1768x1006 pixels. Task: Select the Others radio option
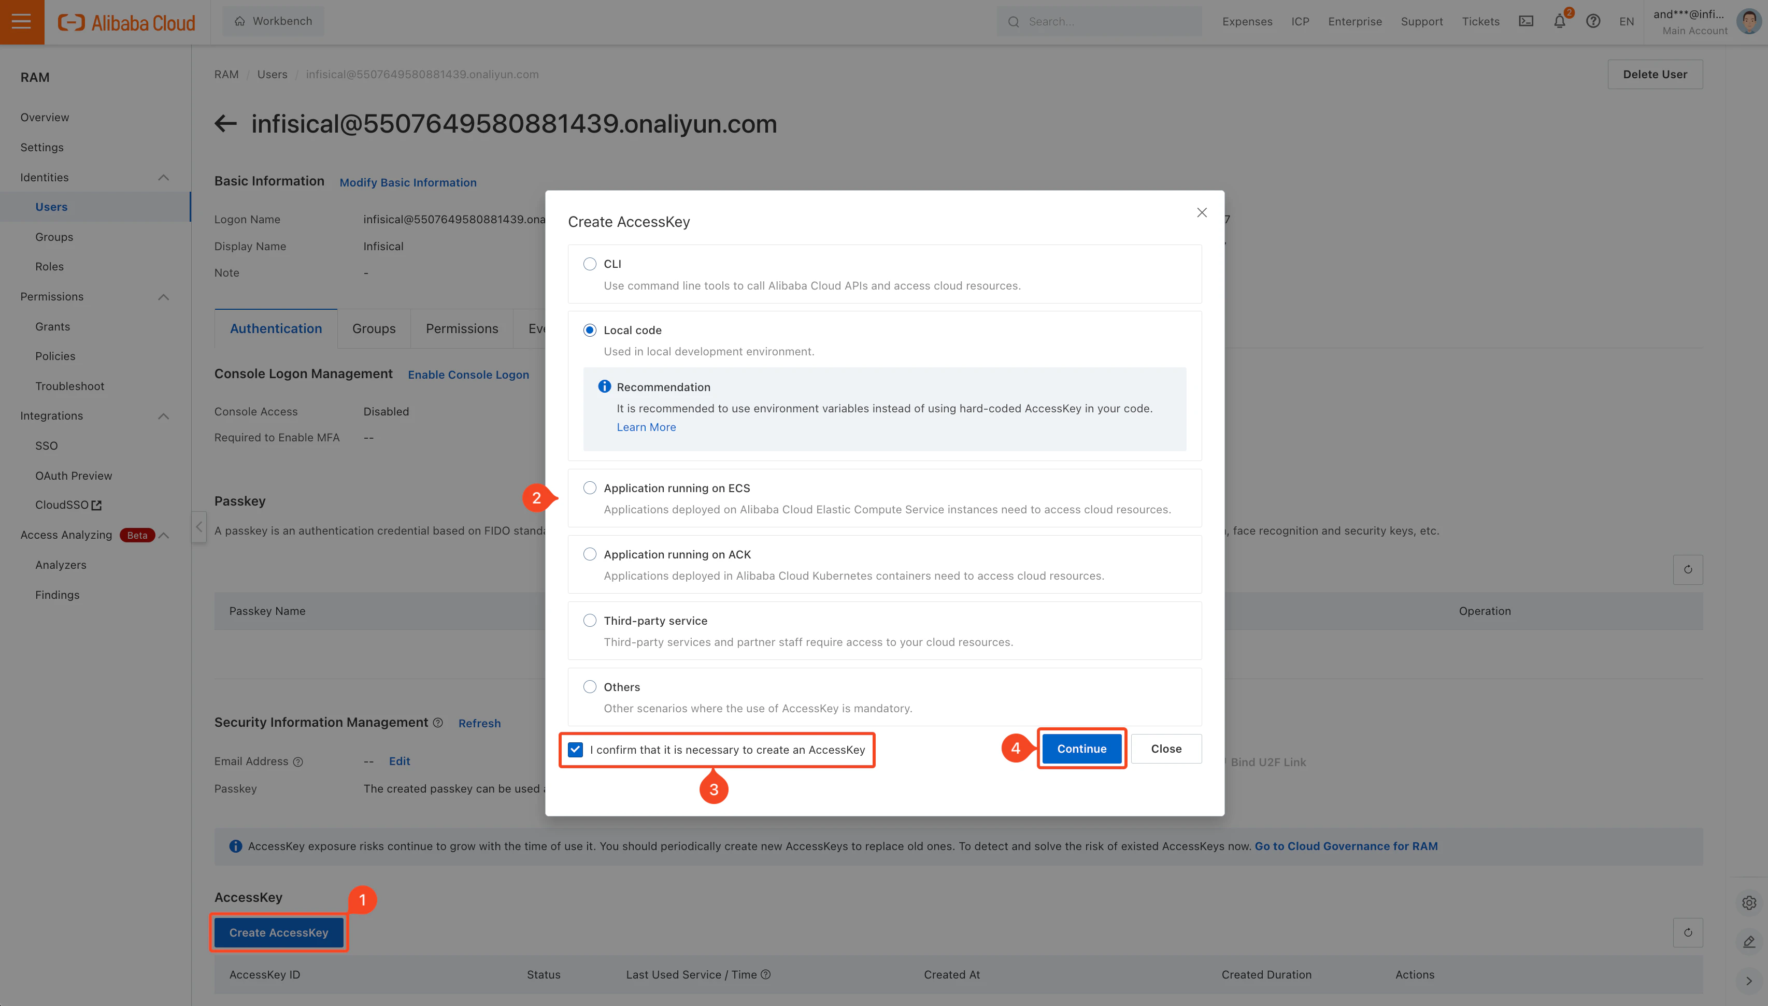(589, 687)
